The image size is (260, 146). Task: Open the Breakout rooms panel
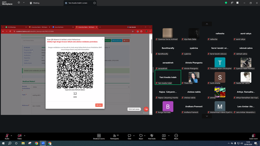click(99, 137)
